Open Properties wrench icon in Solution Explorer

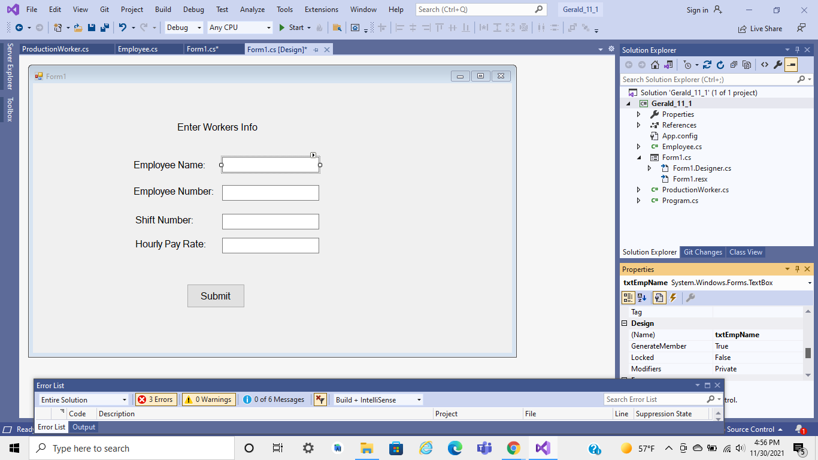(778, 65)
